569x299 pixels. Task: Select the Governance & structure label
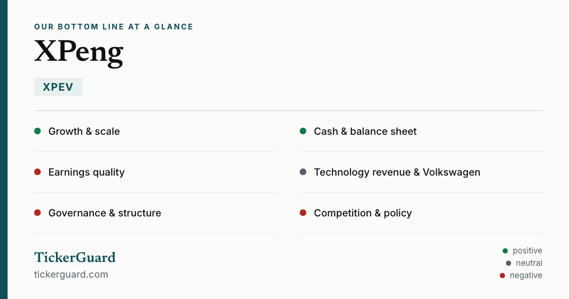[x=105, y=213]
